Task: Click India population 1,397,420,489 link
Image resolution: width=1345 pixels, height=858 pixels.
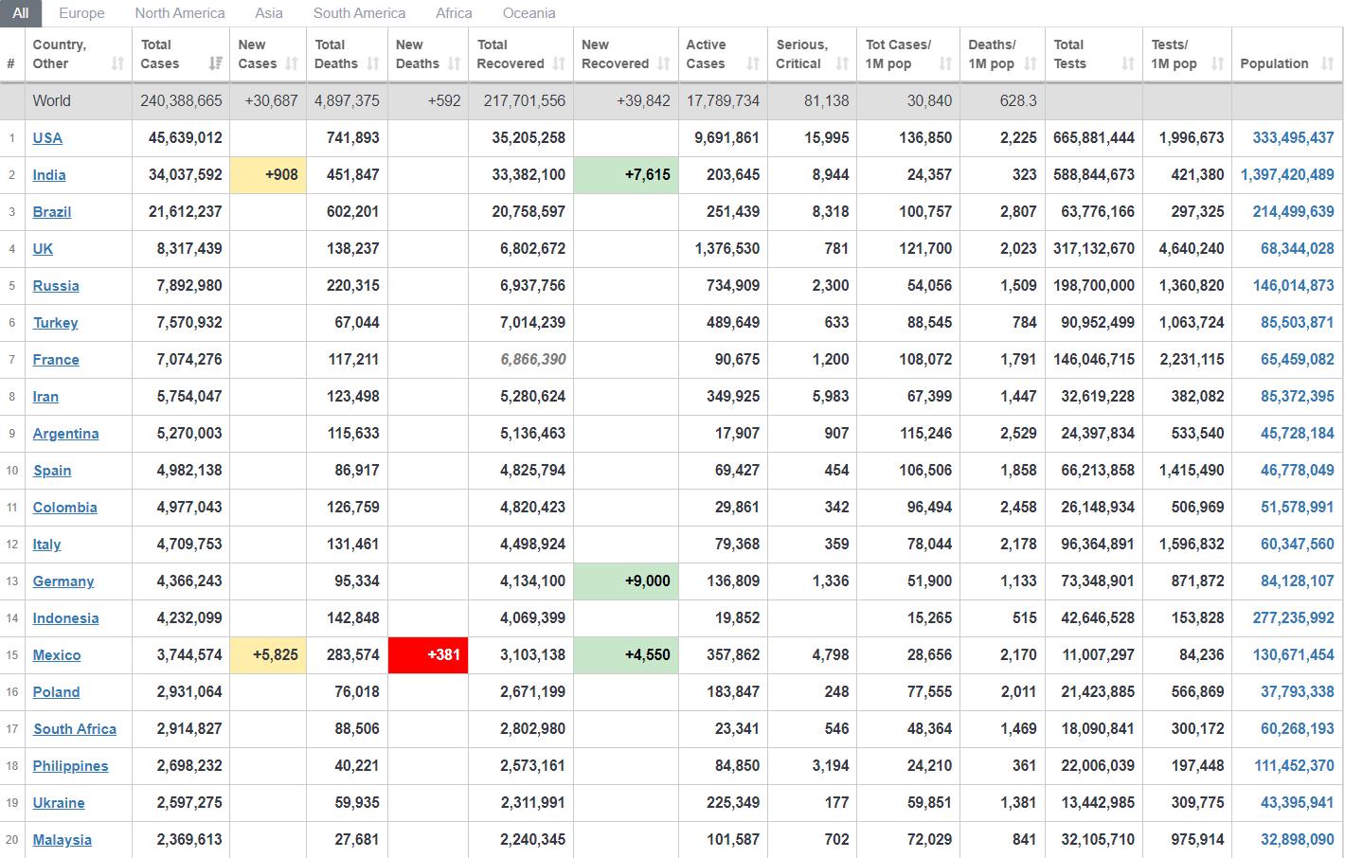Action: pyautogui.click(x=1287, y=174)
